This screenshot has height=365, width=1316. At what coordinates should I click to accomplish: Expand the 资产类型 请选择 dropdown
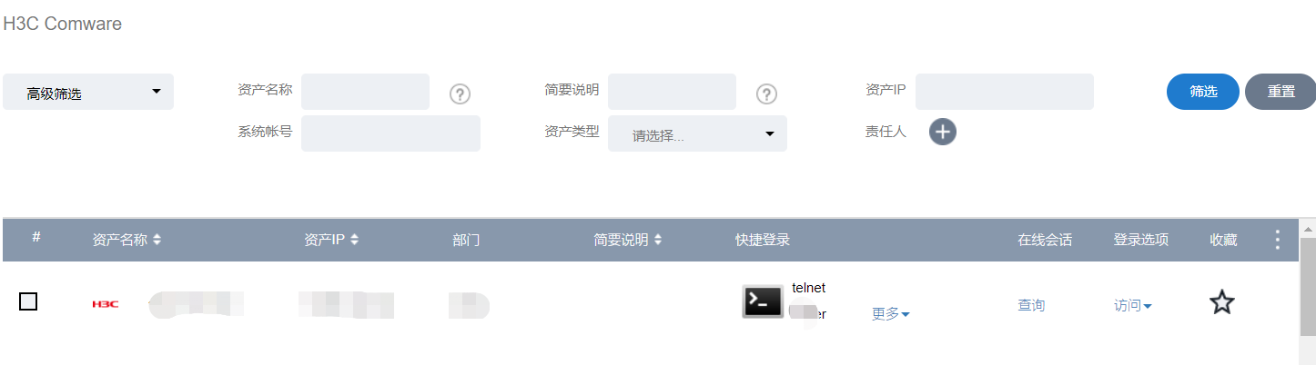point(697,134)
